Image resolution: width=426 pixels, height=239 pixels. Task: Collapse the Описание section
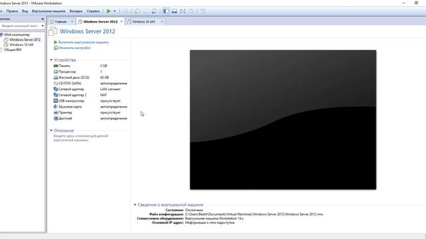pyautogui.click(x=51, y=130)
